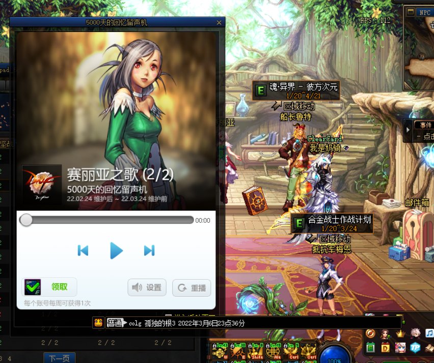Open the blue TP hexagon icon
The height and width of the screenshot is (363, 434).
click(415, 348)
